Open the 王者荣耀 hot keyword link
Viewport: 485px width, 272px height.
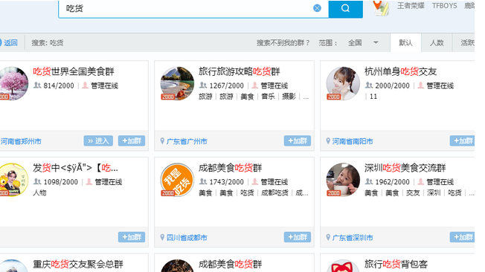(411, 6)
